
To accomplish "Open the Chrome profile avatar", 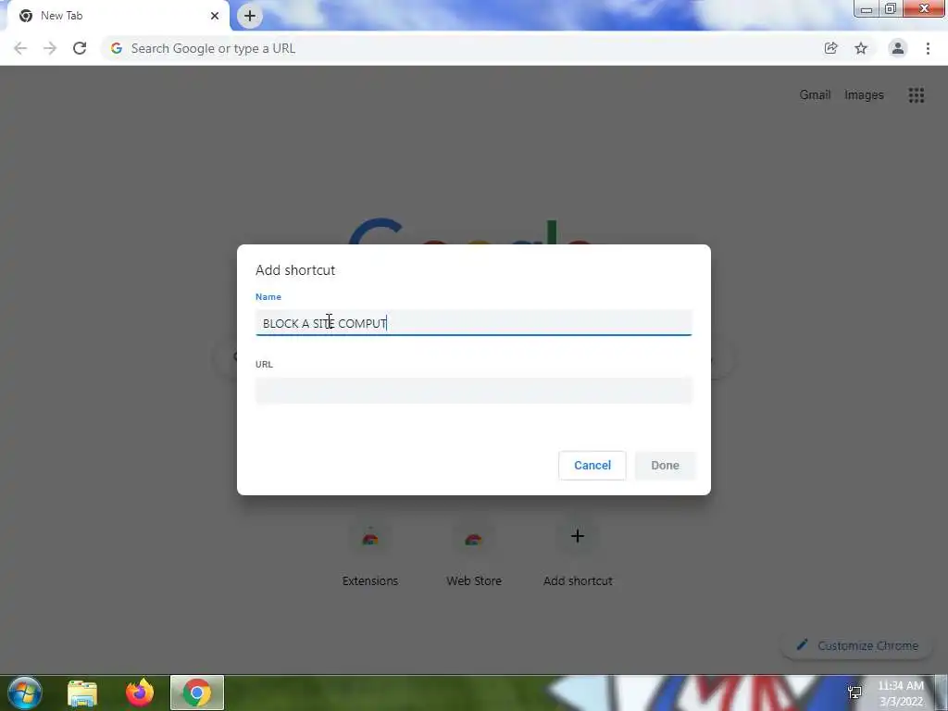I will (898, 48).
